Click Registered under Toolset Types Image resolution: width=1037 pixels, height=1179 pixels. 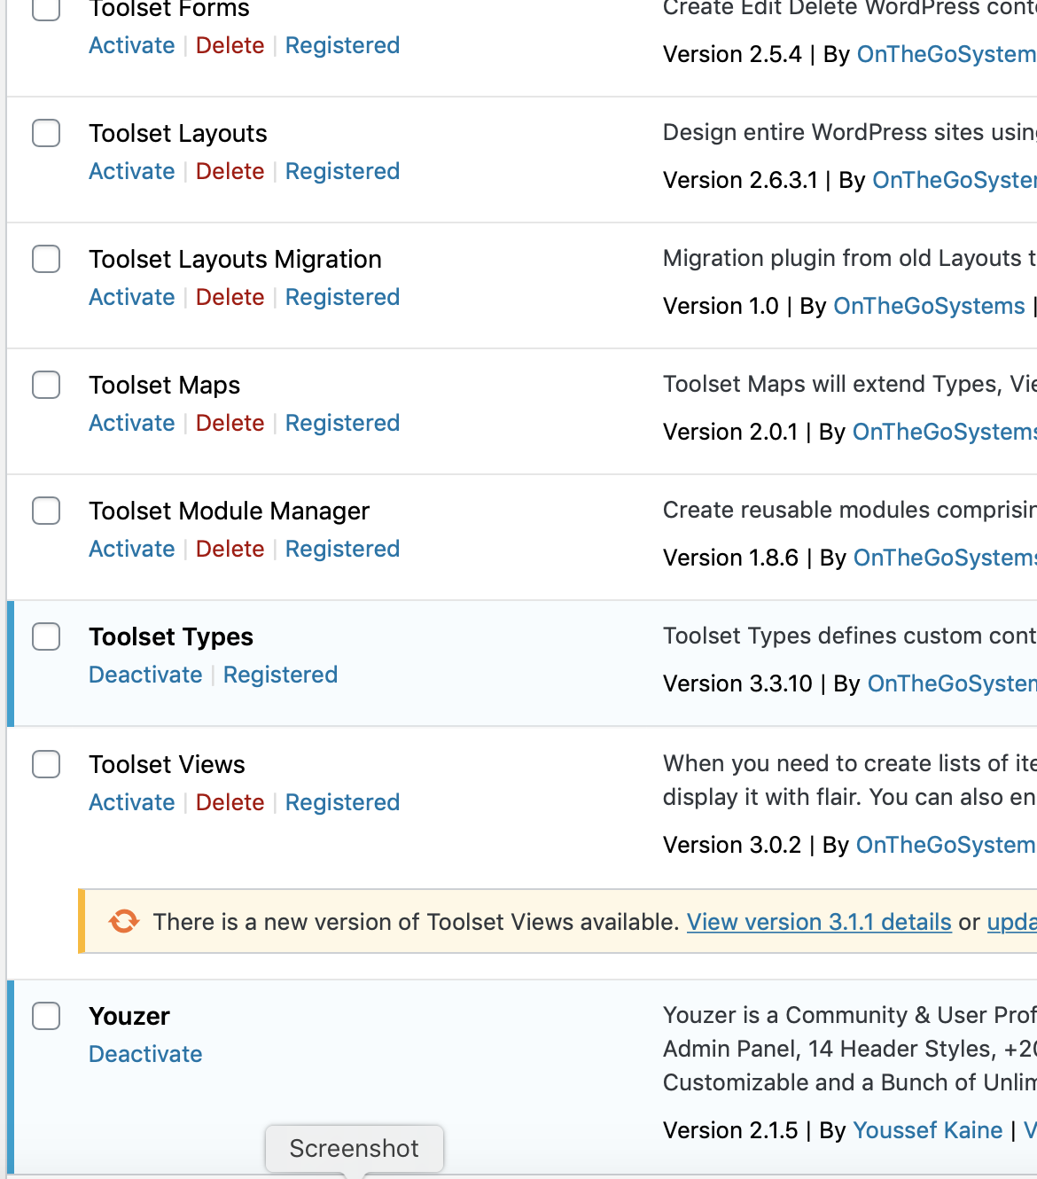click(x=280, y=675)
